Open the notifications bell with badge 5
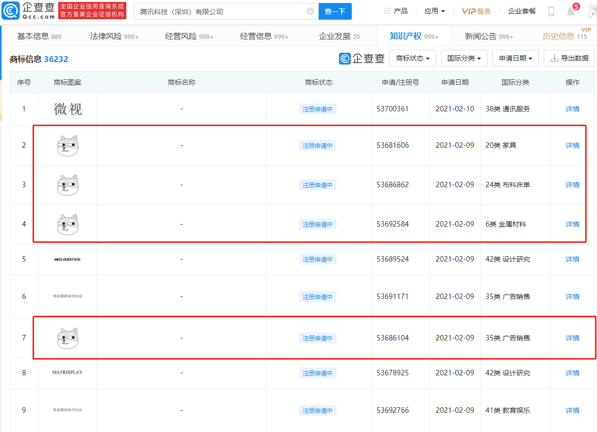The width and height of the screenshot is (597, 432). (x=570, y=11)
